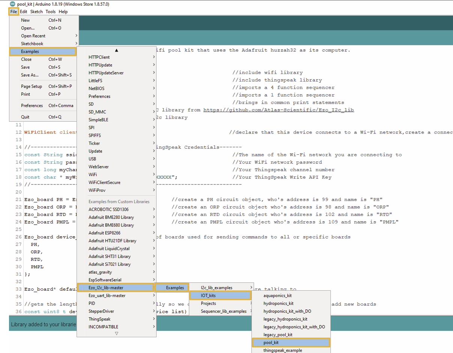Viewport: 453px width, 353px height.
Task: Open the Sketch menu
Action: pos(37,12)
